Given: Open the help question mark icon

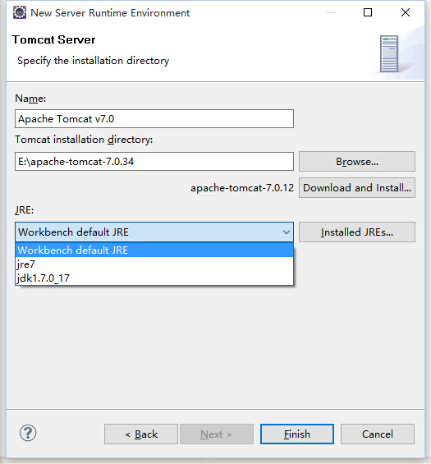Looking at the screenshot, I should point(28,434).
